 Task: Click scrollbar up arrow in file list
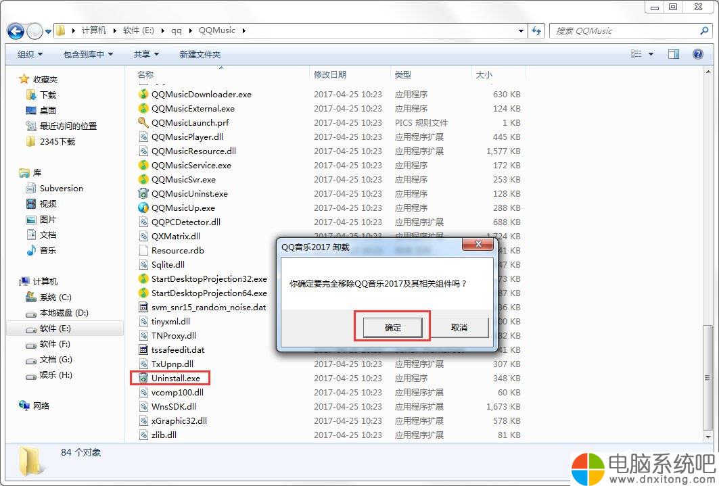[708, 72]
